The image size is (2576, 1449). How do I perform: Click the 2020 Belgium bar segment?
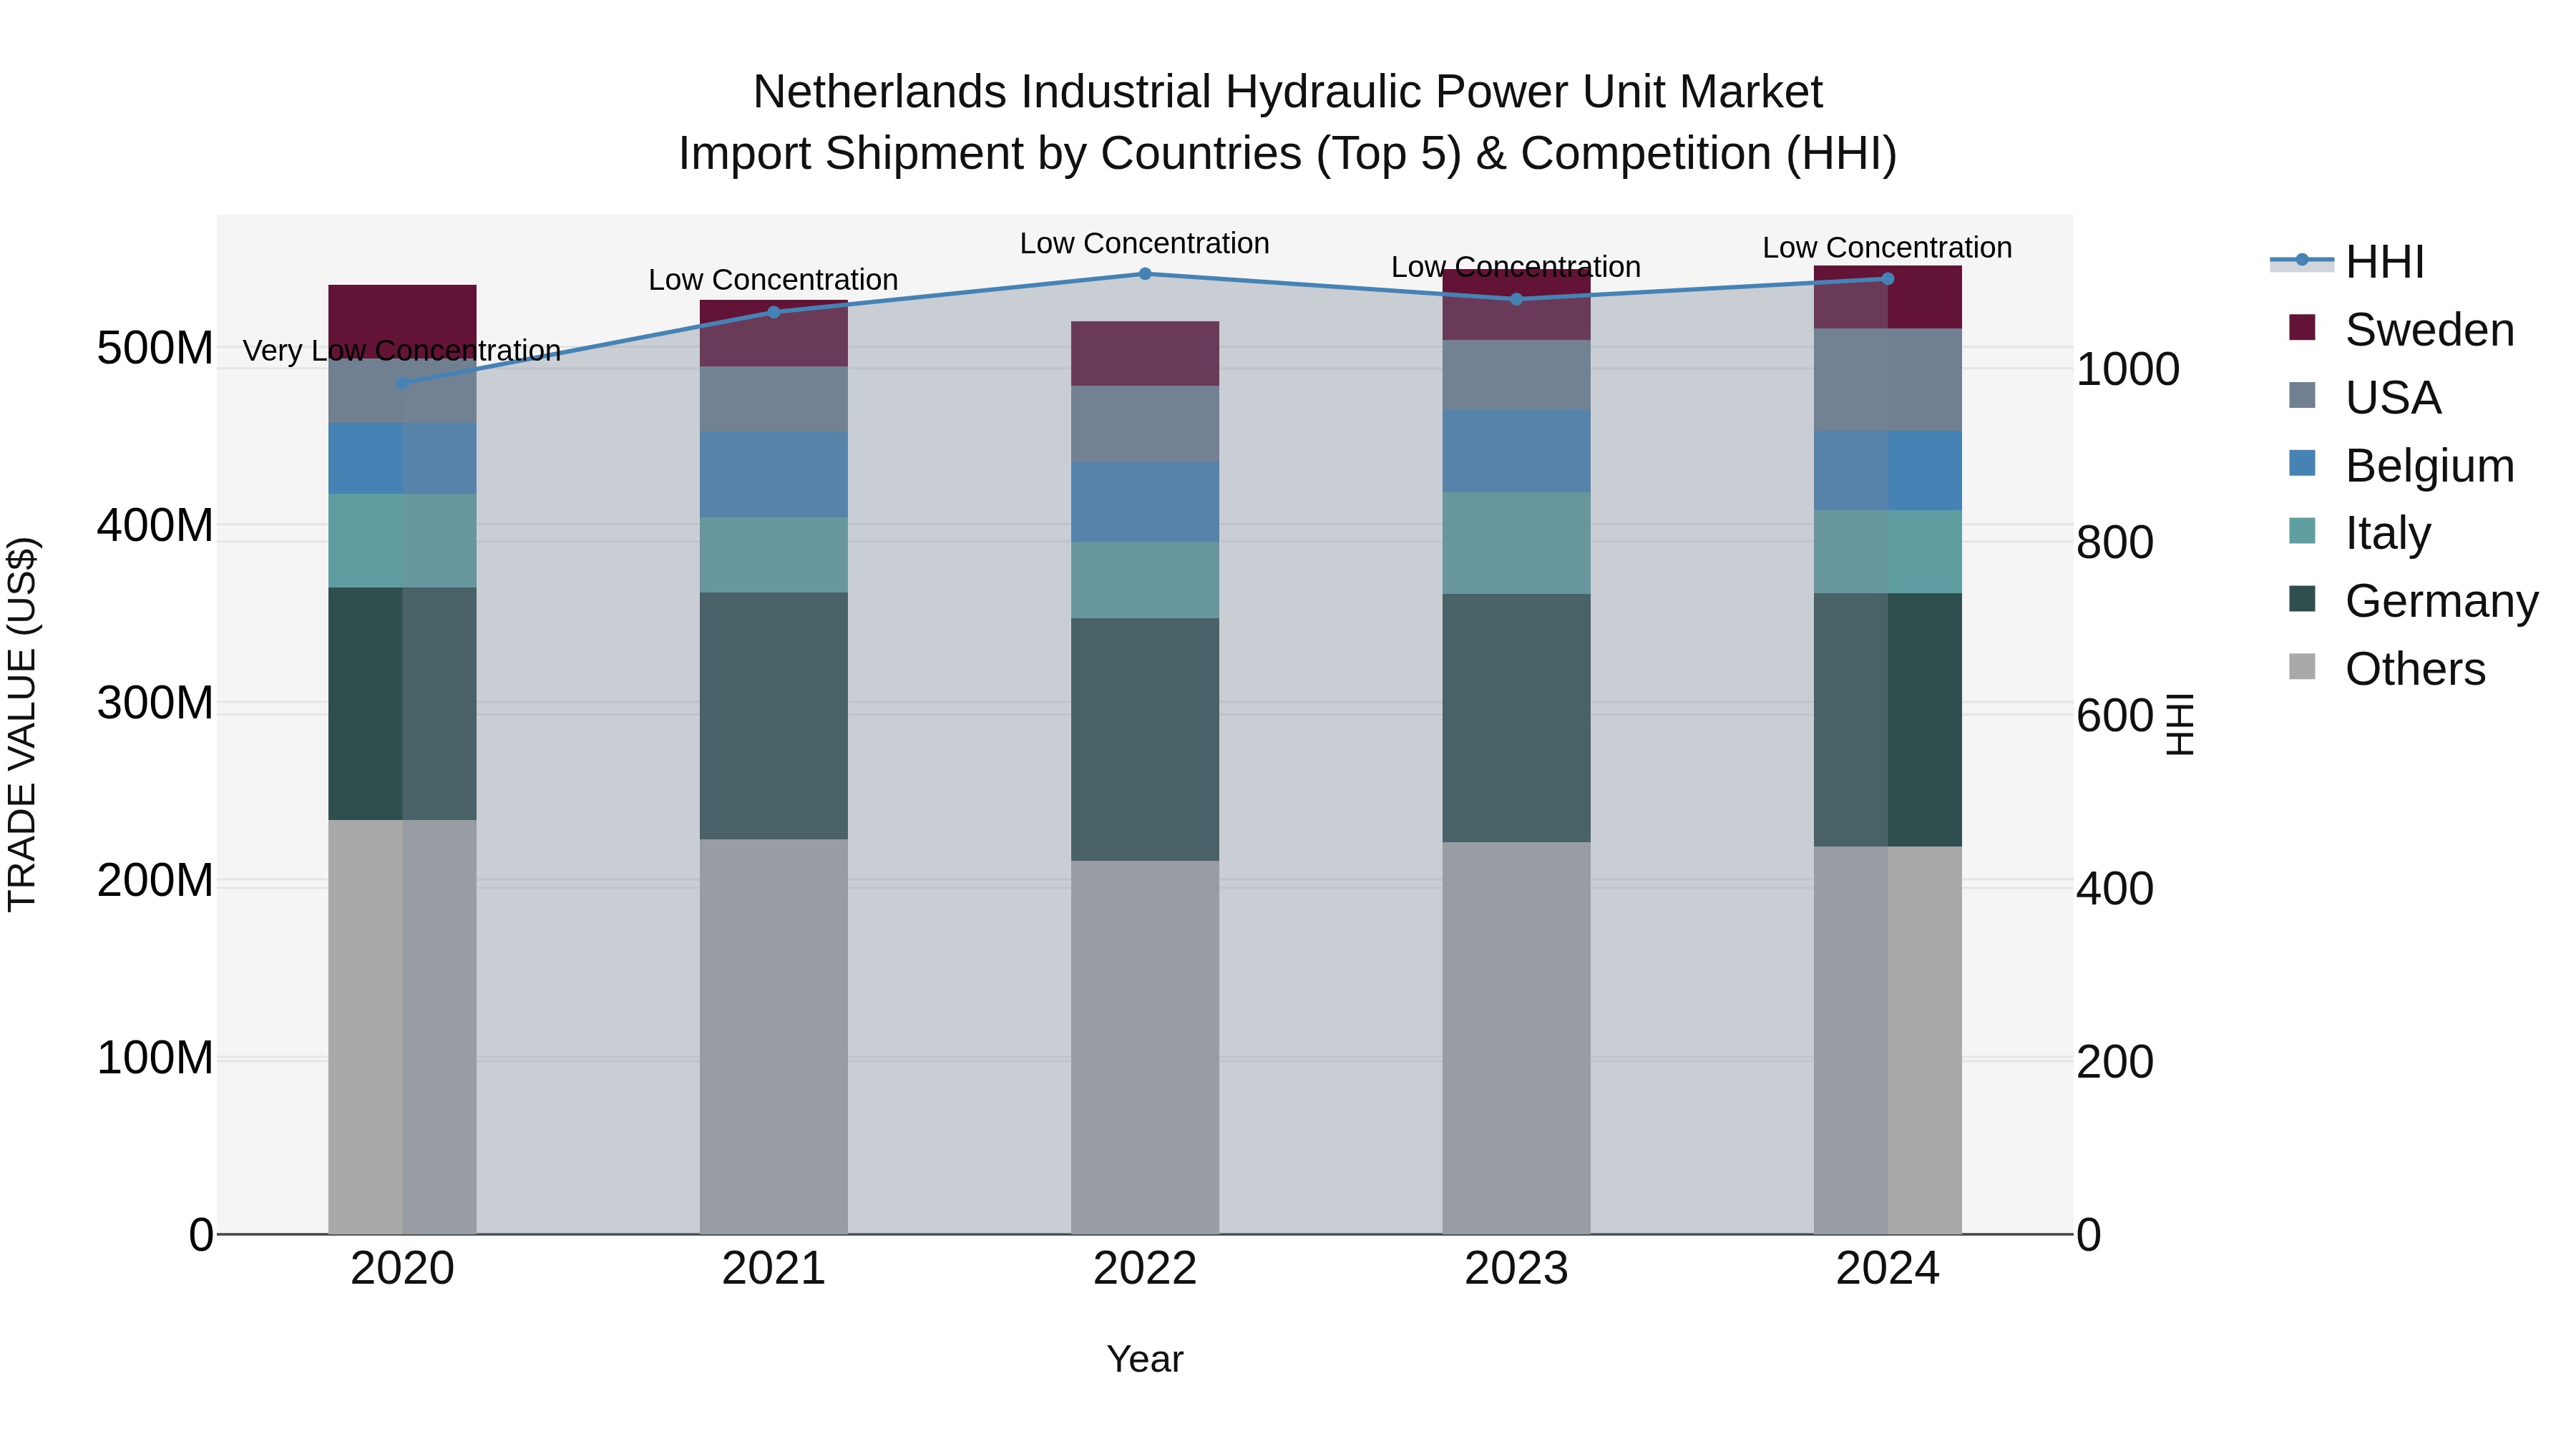pos(403,458)
